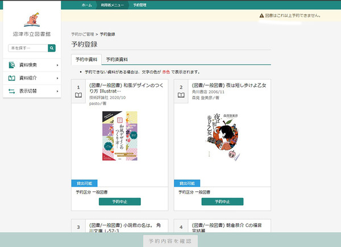Click the 角川書店 2006/11 publisher text

coord(208,92)
